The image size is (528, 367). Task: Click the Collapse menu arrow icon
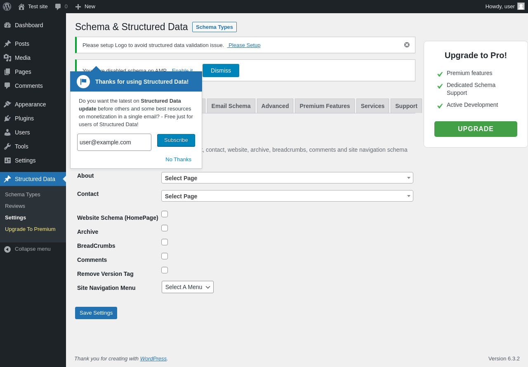coord(7,249)
